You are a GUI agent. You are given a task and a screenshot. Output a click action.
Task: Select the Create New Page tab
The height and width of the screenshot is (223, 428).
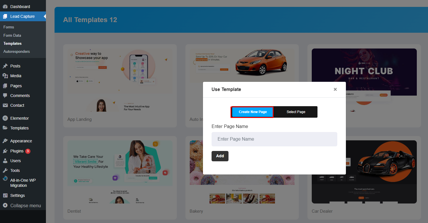click(253, 112)
